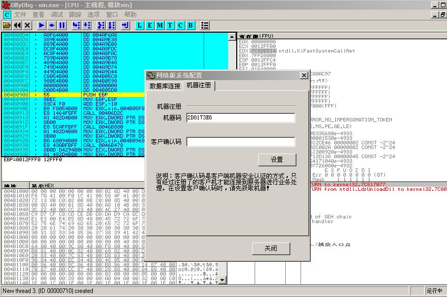
Task: Click EBP=0012FFF0 info line
Action: click(33, 160)
